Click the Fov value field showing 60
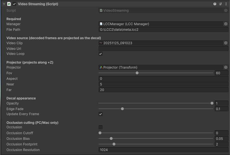 221,73
